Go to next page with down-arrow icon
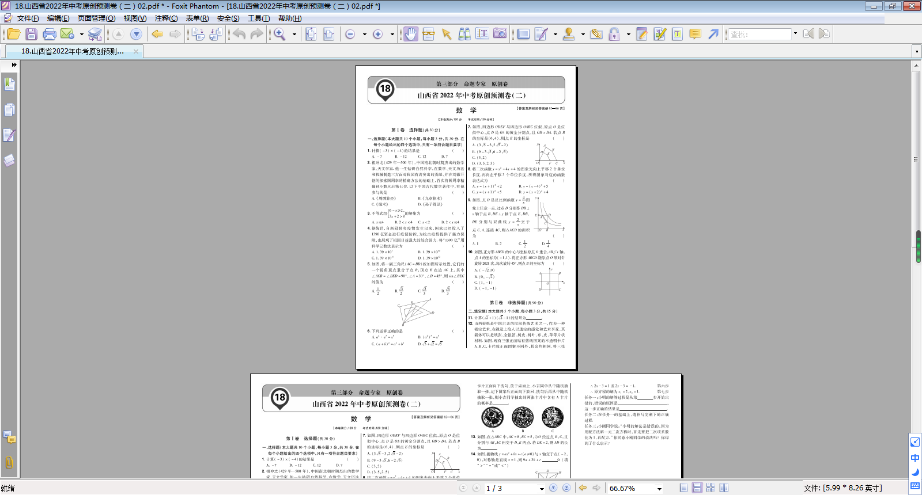 tap(136, 35)
